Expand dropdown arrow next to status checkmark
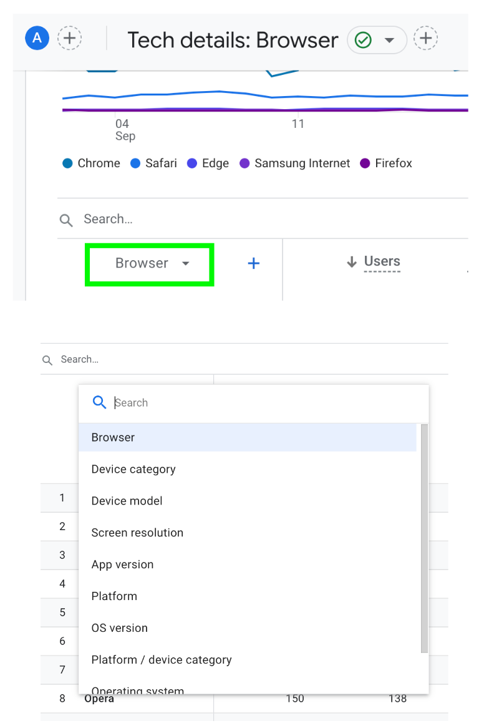The height and width of the screenshot is (726, 484). [390, 41]
